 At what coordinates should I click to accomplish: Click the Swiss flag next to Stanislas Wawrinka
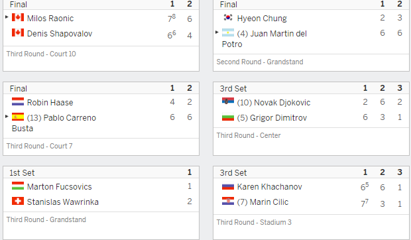18,201
